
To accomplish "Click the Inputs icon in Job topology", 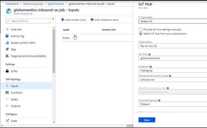I will click(x=7, y=86).
